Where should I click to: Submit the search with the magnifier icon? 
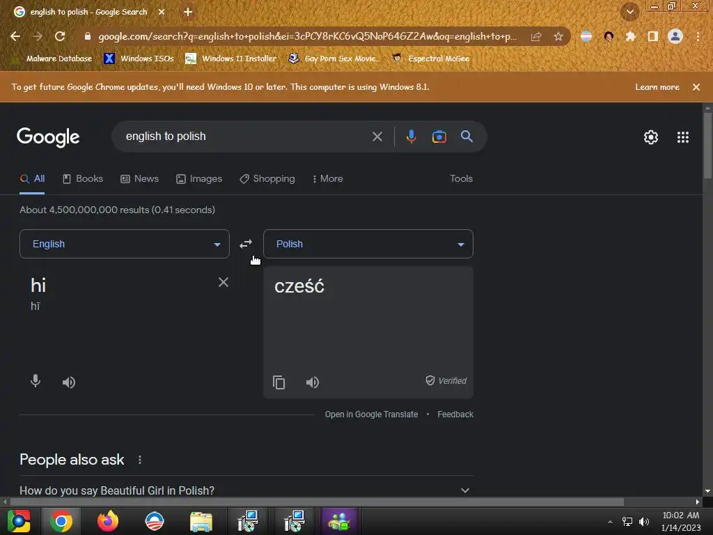click(x=467, y=136)
